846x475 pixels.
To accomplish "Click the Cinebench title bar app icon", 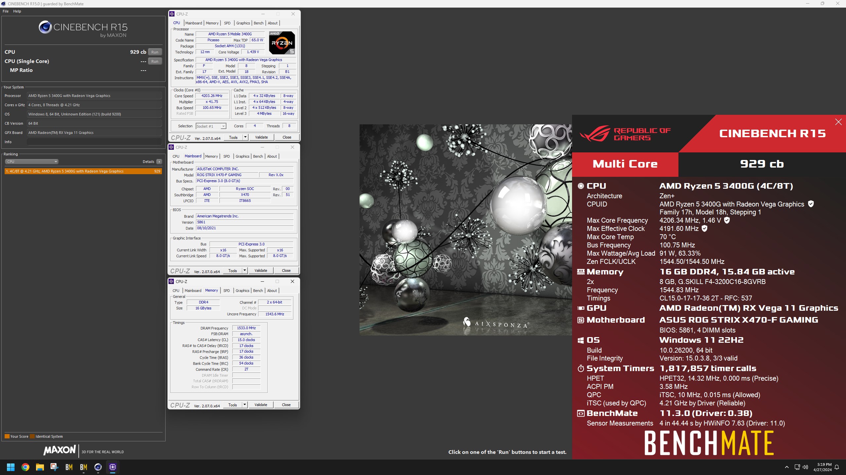I will tap(4, 4).
